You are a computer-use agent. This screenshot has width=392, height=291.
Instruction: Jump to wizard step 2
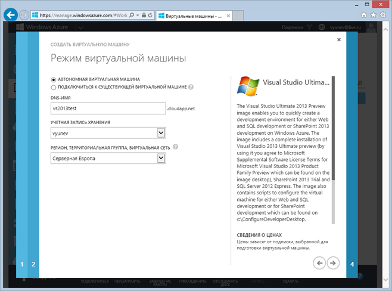(x=33, y=264)
